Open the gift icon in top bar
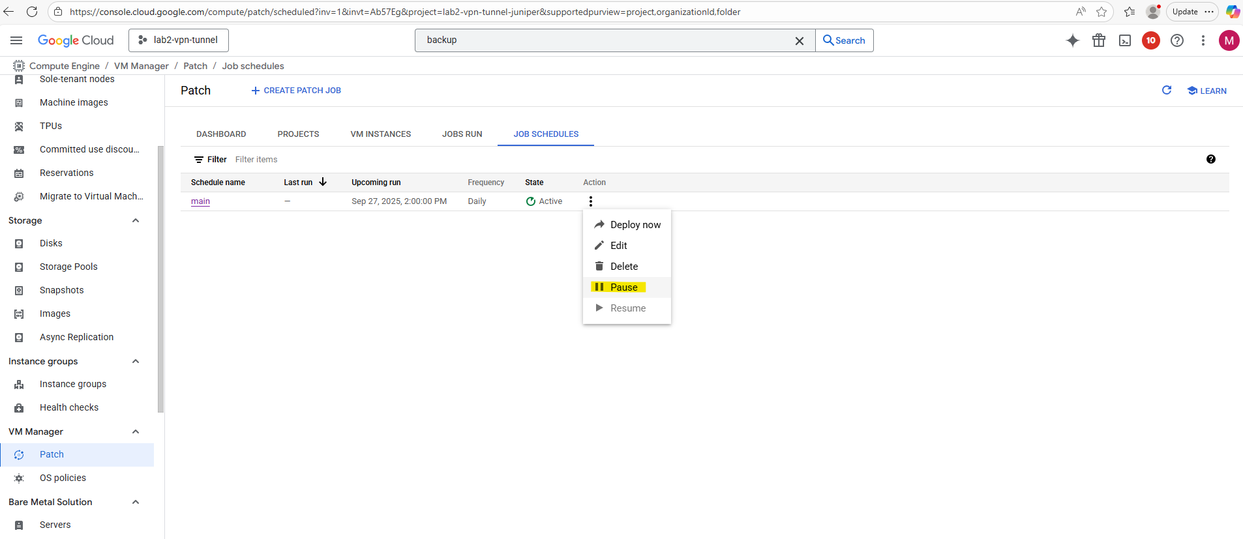 click(x=1099, y=40)
